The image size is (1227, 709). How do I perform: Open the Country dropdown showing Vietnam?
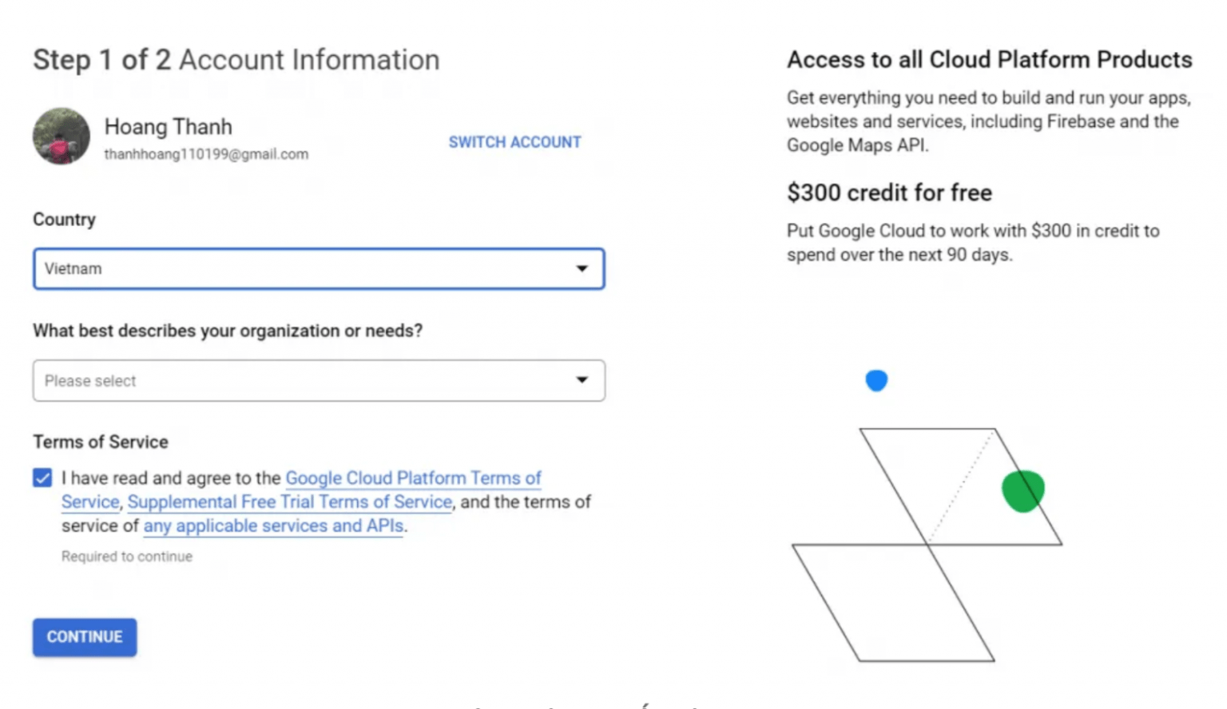coord(319,269)
